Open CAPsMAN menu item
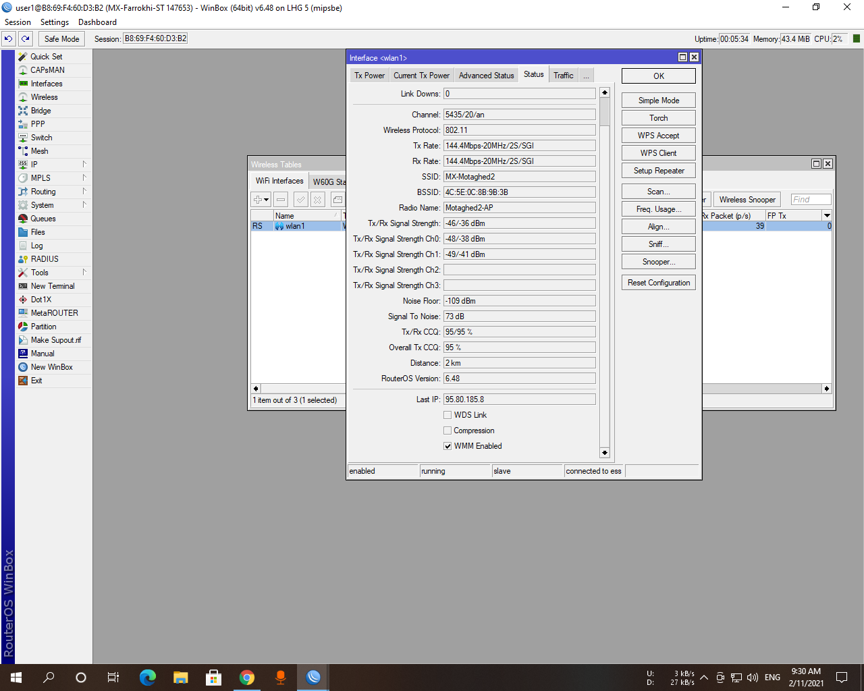Image resolution: width=864 pixels, height=691 pixels. pyautogui.click(x=47, y=70)
